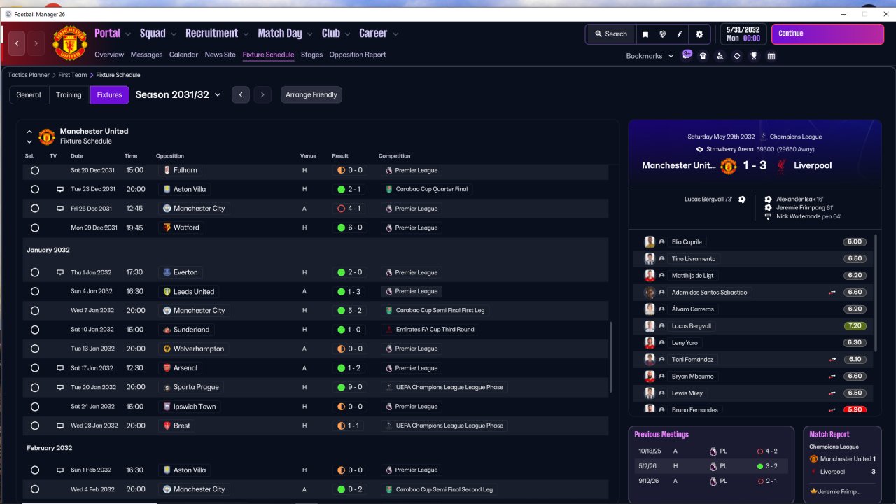Click the Tactics Planner breadcrumb link

coord(29,75)
